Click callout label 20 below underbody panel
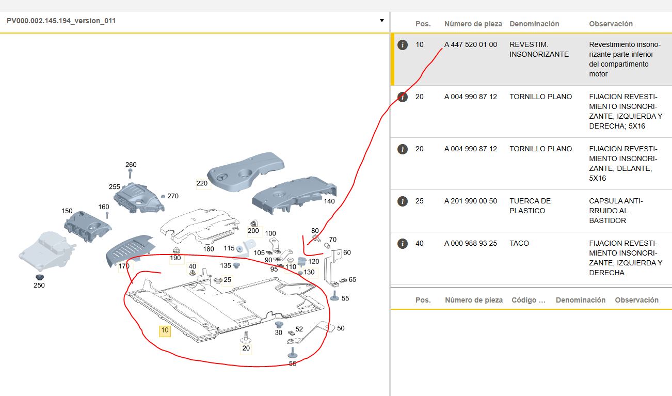Screen dimensions: 672x396 (246, 349)
